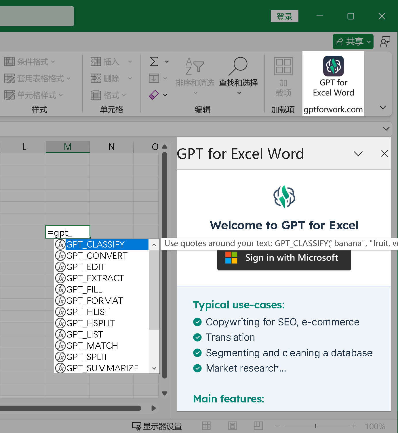Switch to Page Layout view icon
The width and height of the screenshot is (398, 433).
click(x=232, y=426)
